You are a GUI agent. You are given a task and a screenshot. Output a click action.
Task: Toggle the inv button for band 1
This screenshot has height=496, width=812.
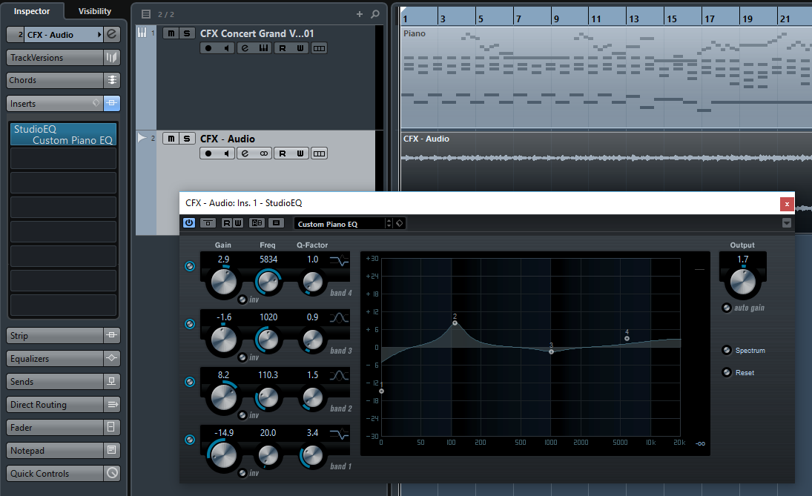242,473
